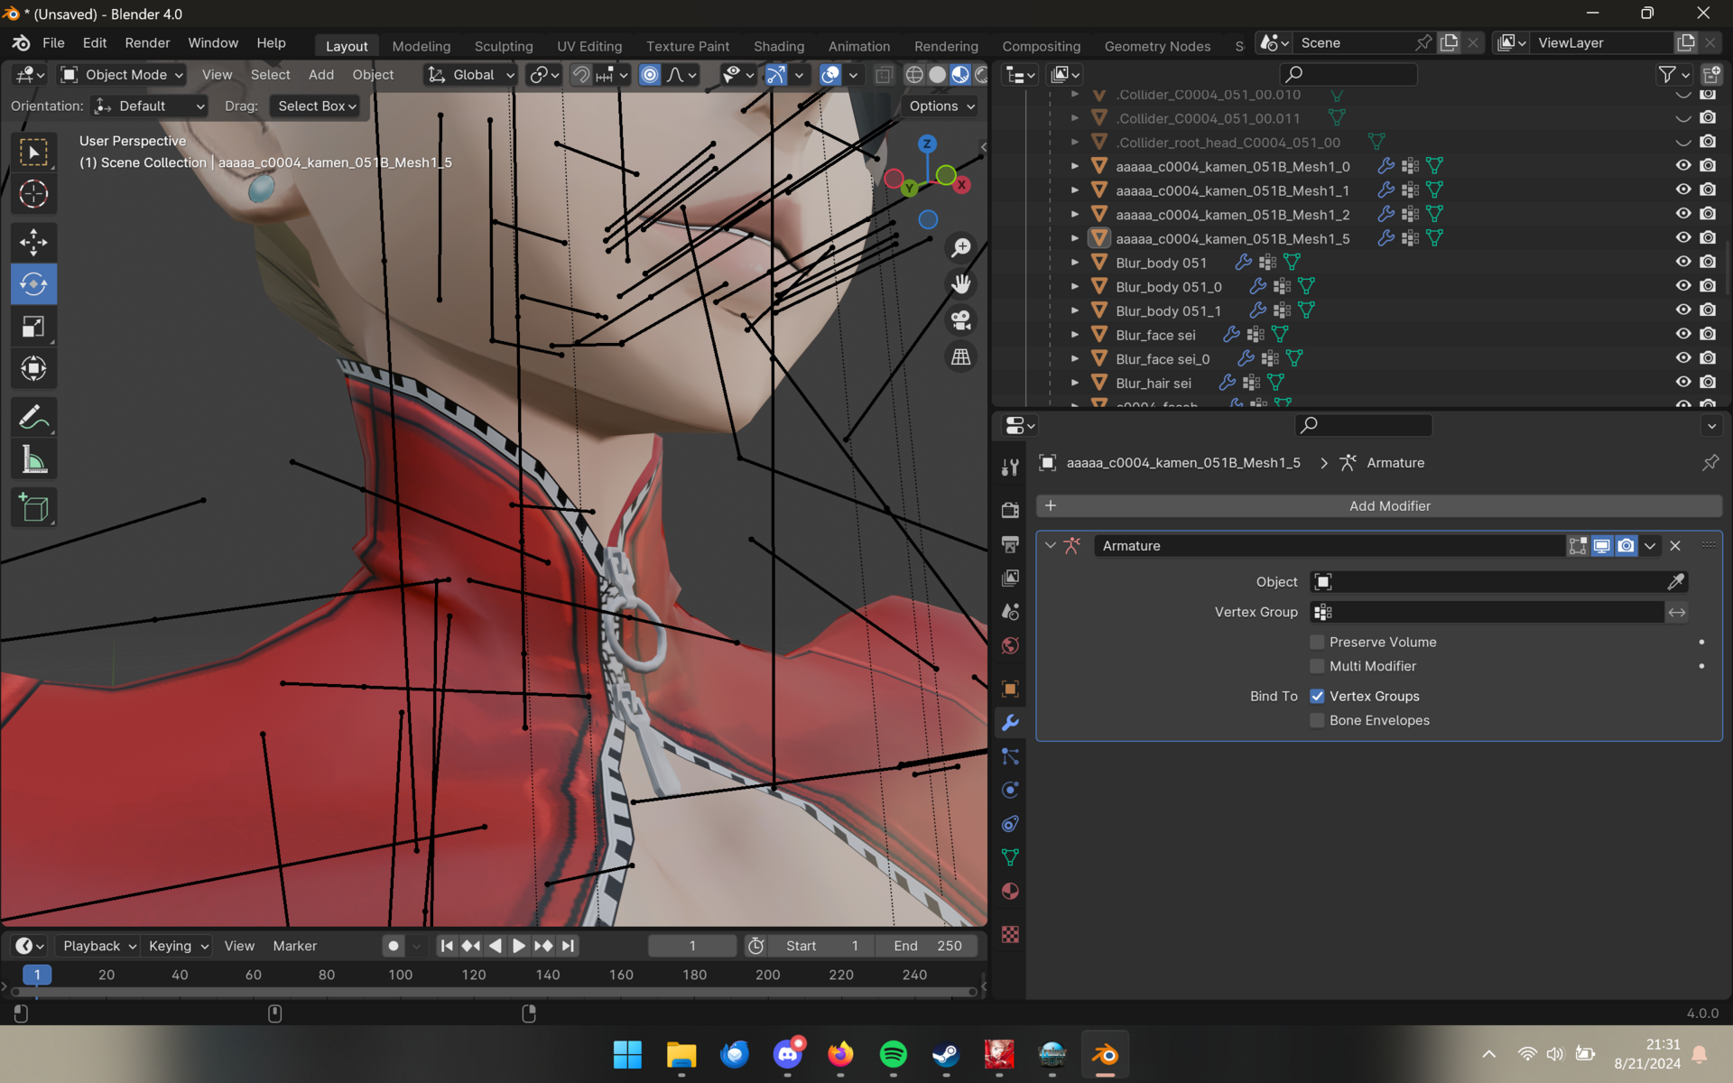Pick the Measure tool
The width and height of the screenshot is (1733, 1083).
pyautogui.click(x=33, y=460)
